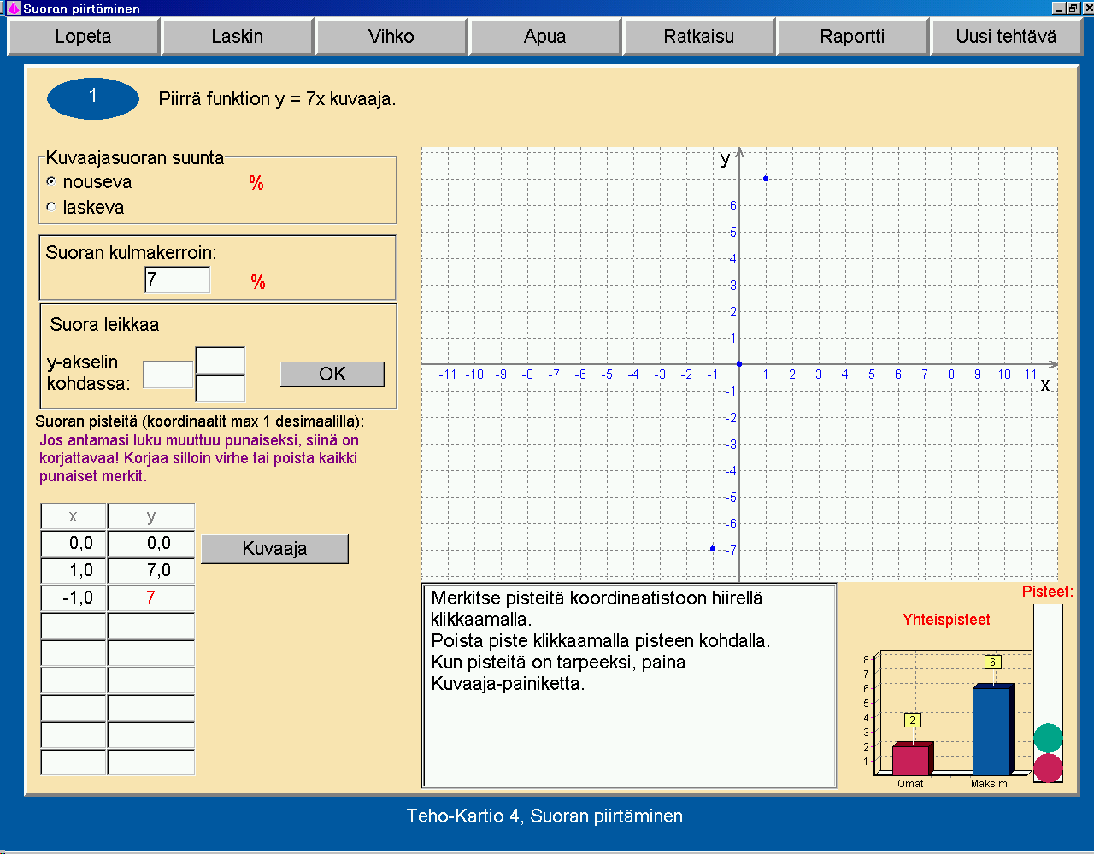
Task: Click the red % mark beside nouseva
Action: 256,183
